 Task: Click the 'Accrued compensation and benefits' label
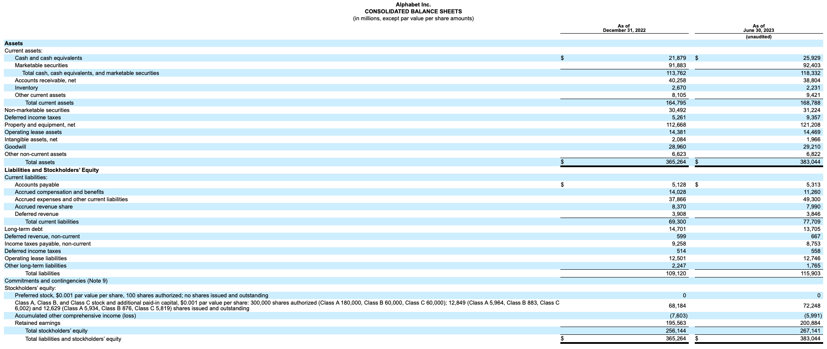[59, 192]
